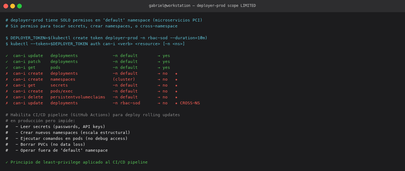Click the star on the namespaces (cluster) row

point(176,79)
